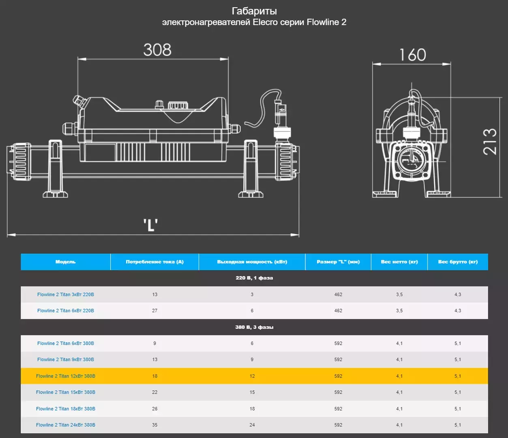Open Flowline 2 Titan 3кВт 220В link
508x438 pixels.
coord(65,294)
